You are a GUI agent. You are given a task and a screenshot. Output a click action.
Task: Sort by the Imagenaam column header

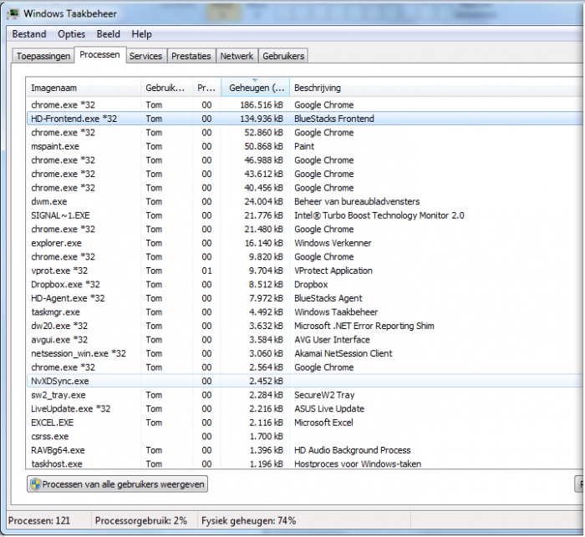pyautogui.click(x=84, y=88)
